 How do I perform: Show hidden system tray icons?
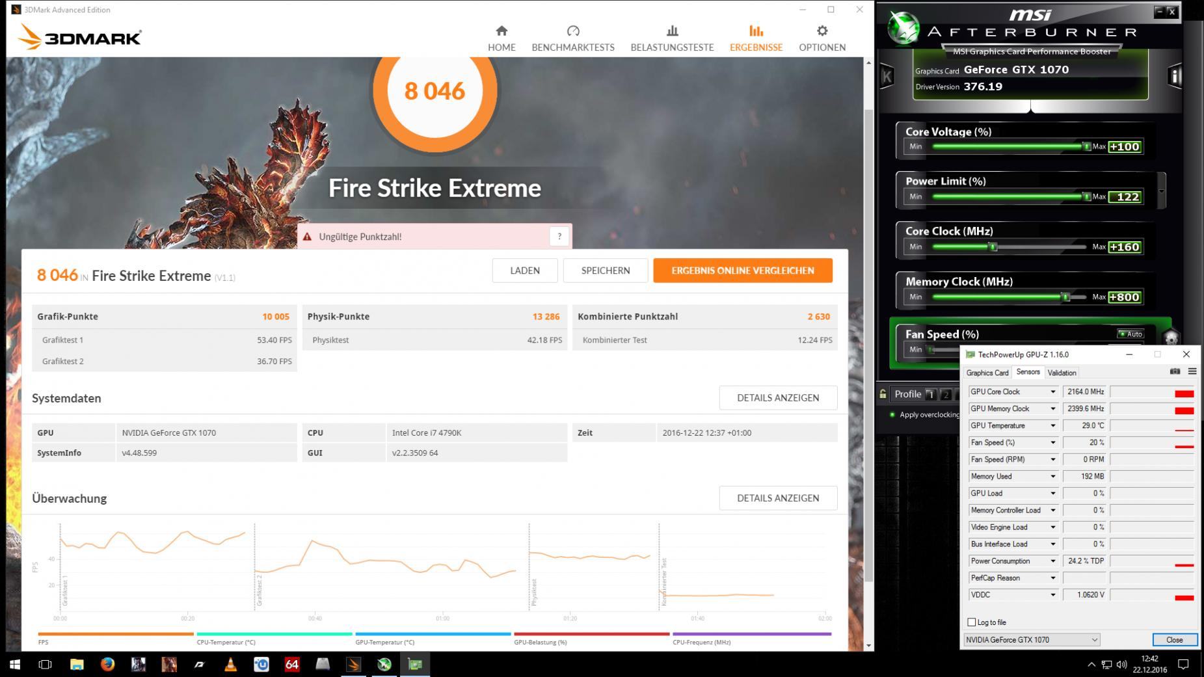pos(1091,665)
